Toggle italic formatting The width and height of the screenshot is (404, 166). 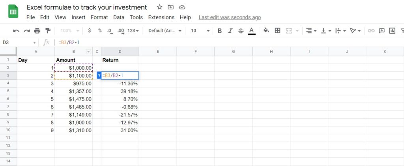pos(230,31)
